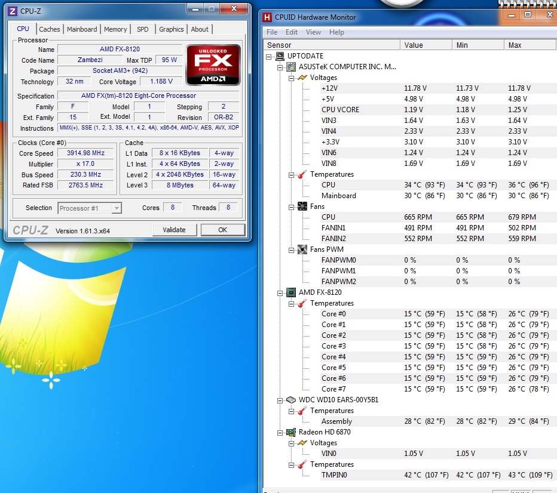Click the Radeon Temperatures thermometer icon
Screen dimensions: 557x493
coord(302,464)
